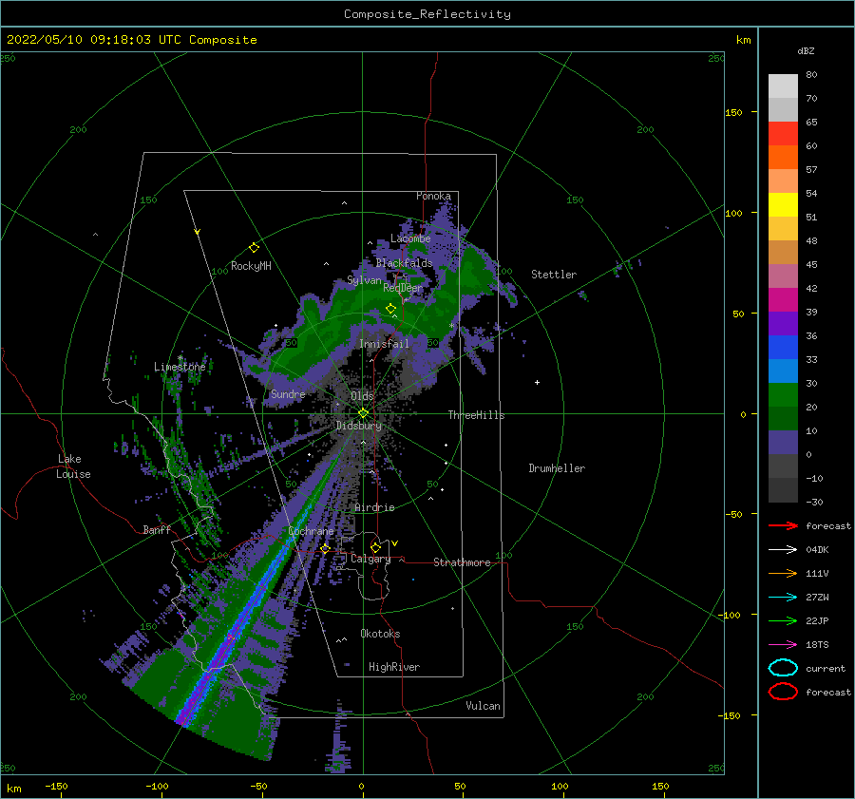The image size is (855, 799).
Task: Select the magenta swatch between 42 and 39 dBZ
Action: [x=783, y=300]
